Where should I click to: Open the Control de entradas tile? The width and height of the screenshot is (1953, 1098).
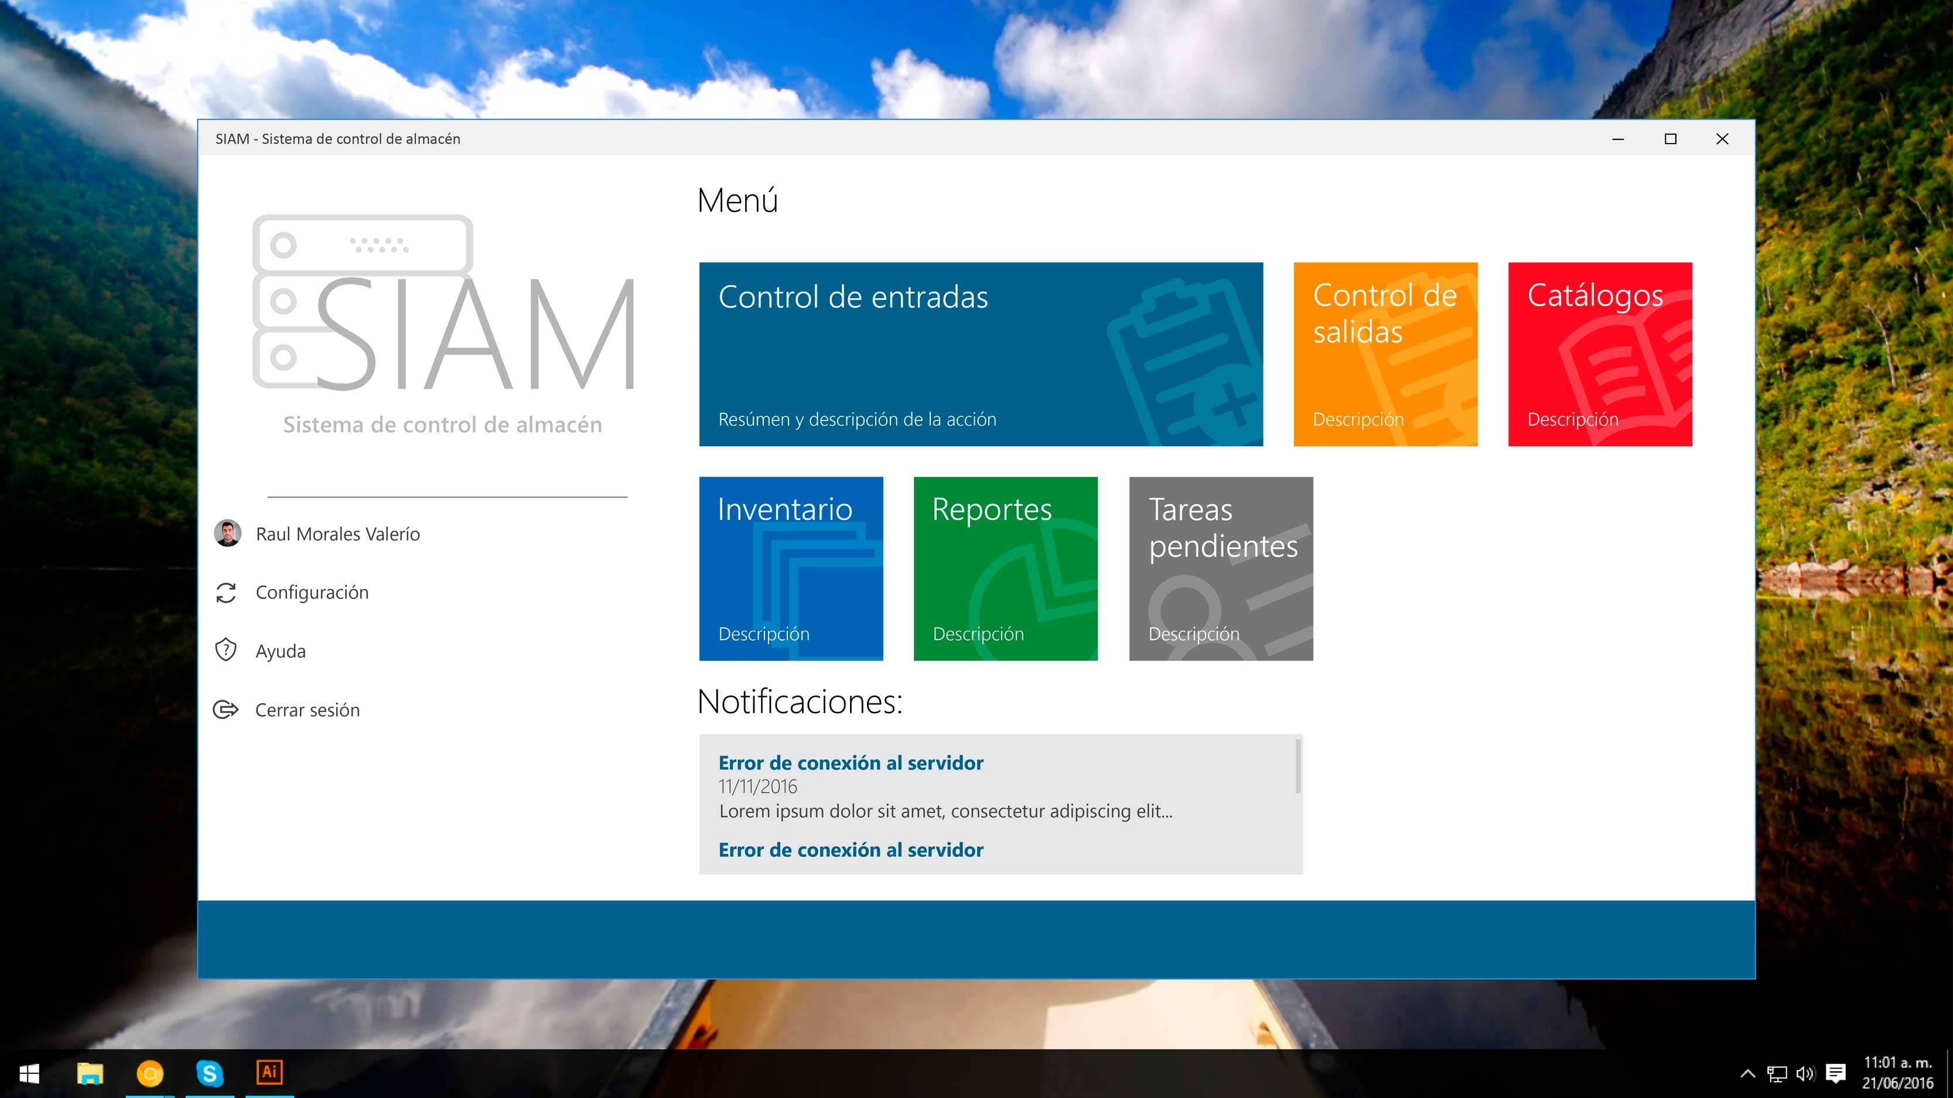[x=980, y=354]
